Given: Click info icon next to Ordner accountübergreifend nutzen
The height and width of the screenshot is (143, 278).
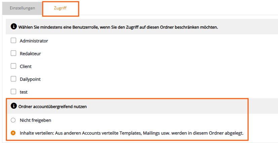Looking at the screenshot, I should (x=13, y=106).
